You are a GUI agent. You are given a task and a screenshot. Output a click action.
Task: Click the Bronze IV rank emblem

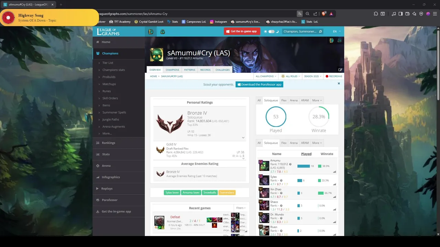coord(170,123)
